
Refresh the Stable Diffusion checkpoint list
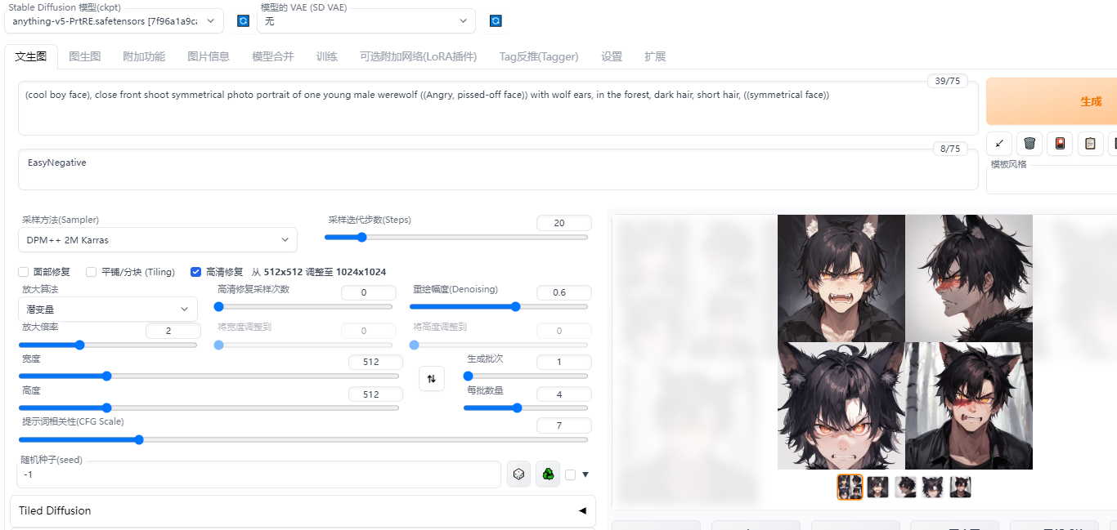(x=243, y=21)
